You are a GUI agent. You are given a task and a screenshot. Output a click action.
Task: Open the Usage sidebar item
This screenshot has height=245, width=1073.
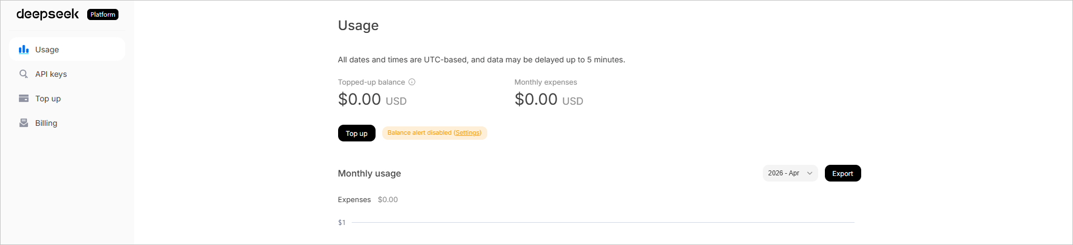click(47, 50)
